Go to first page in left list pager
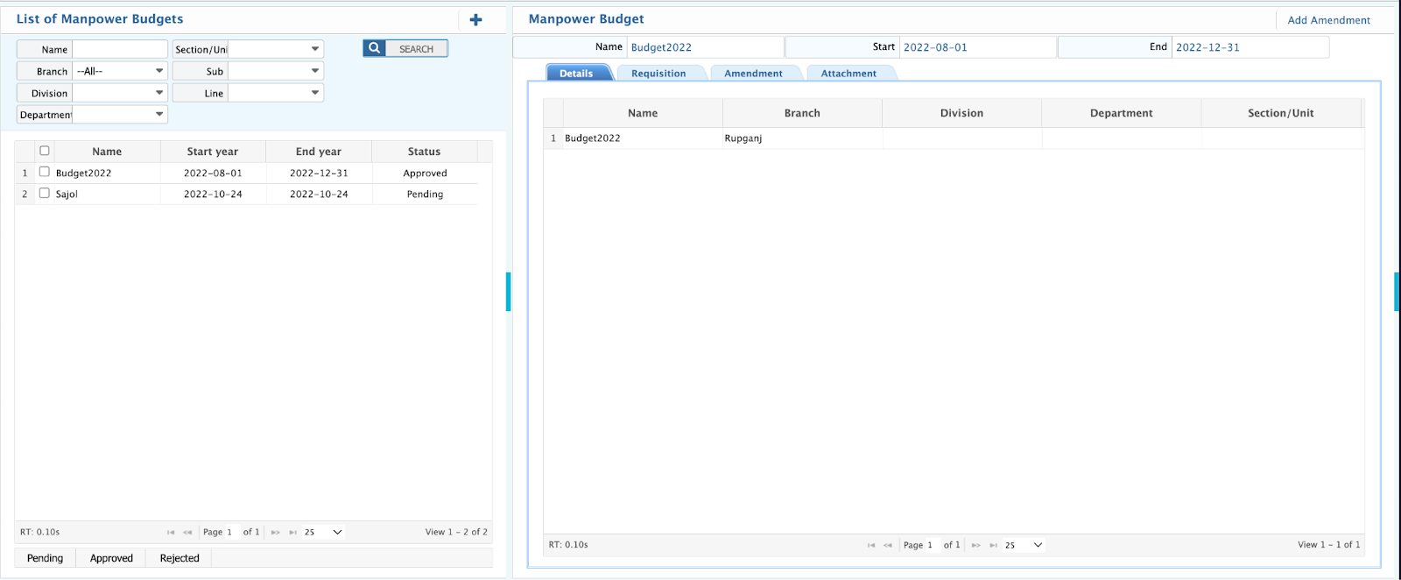1401x580 pixels. click(171, 532)
